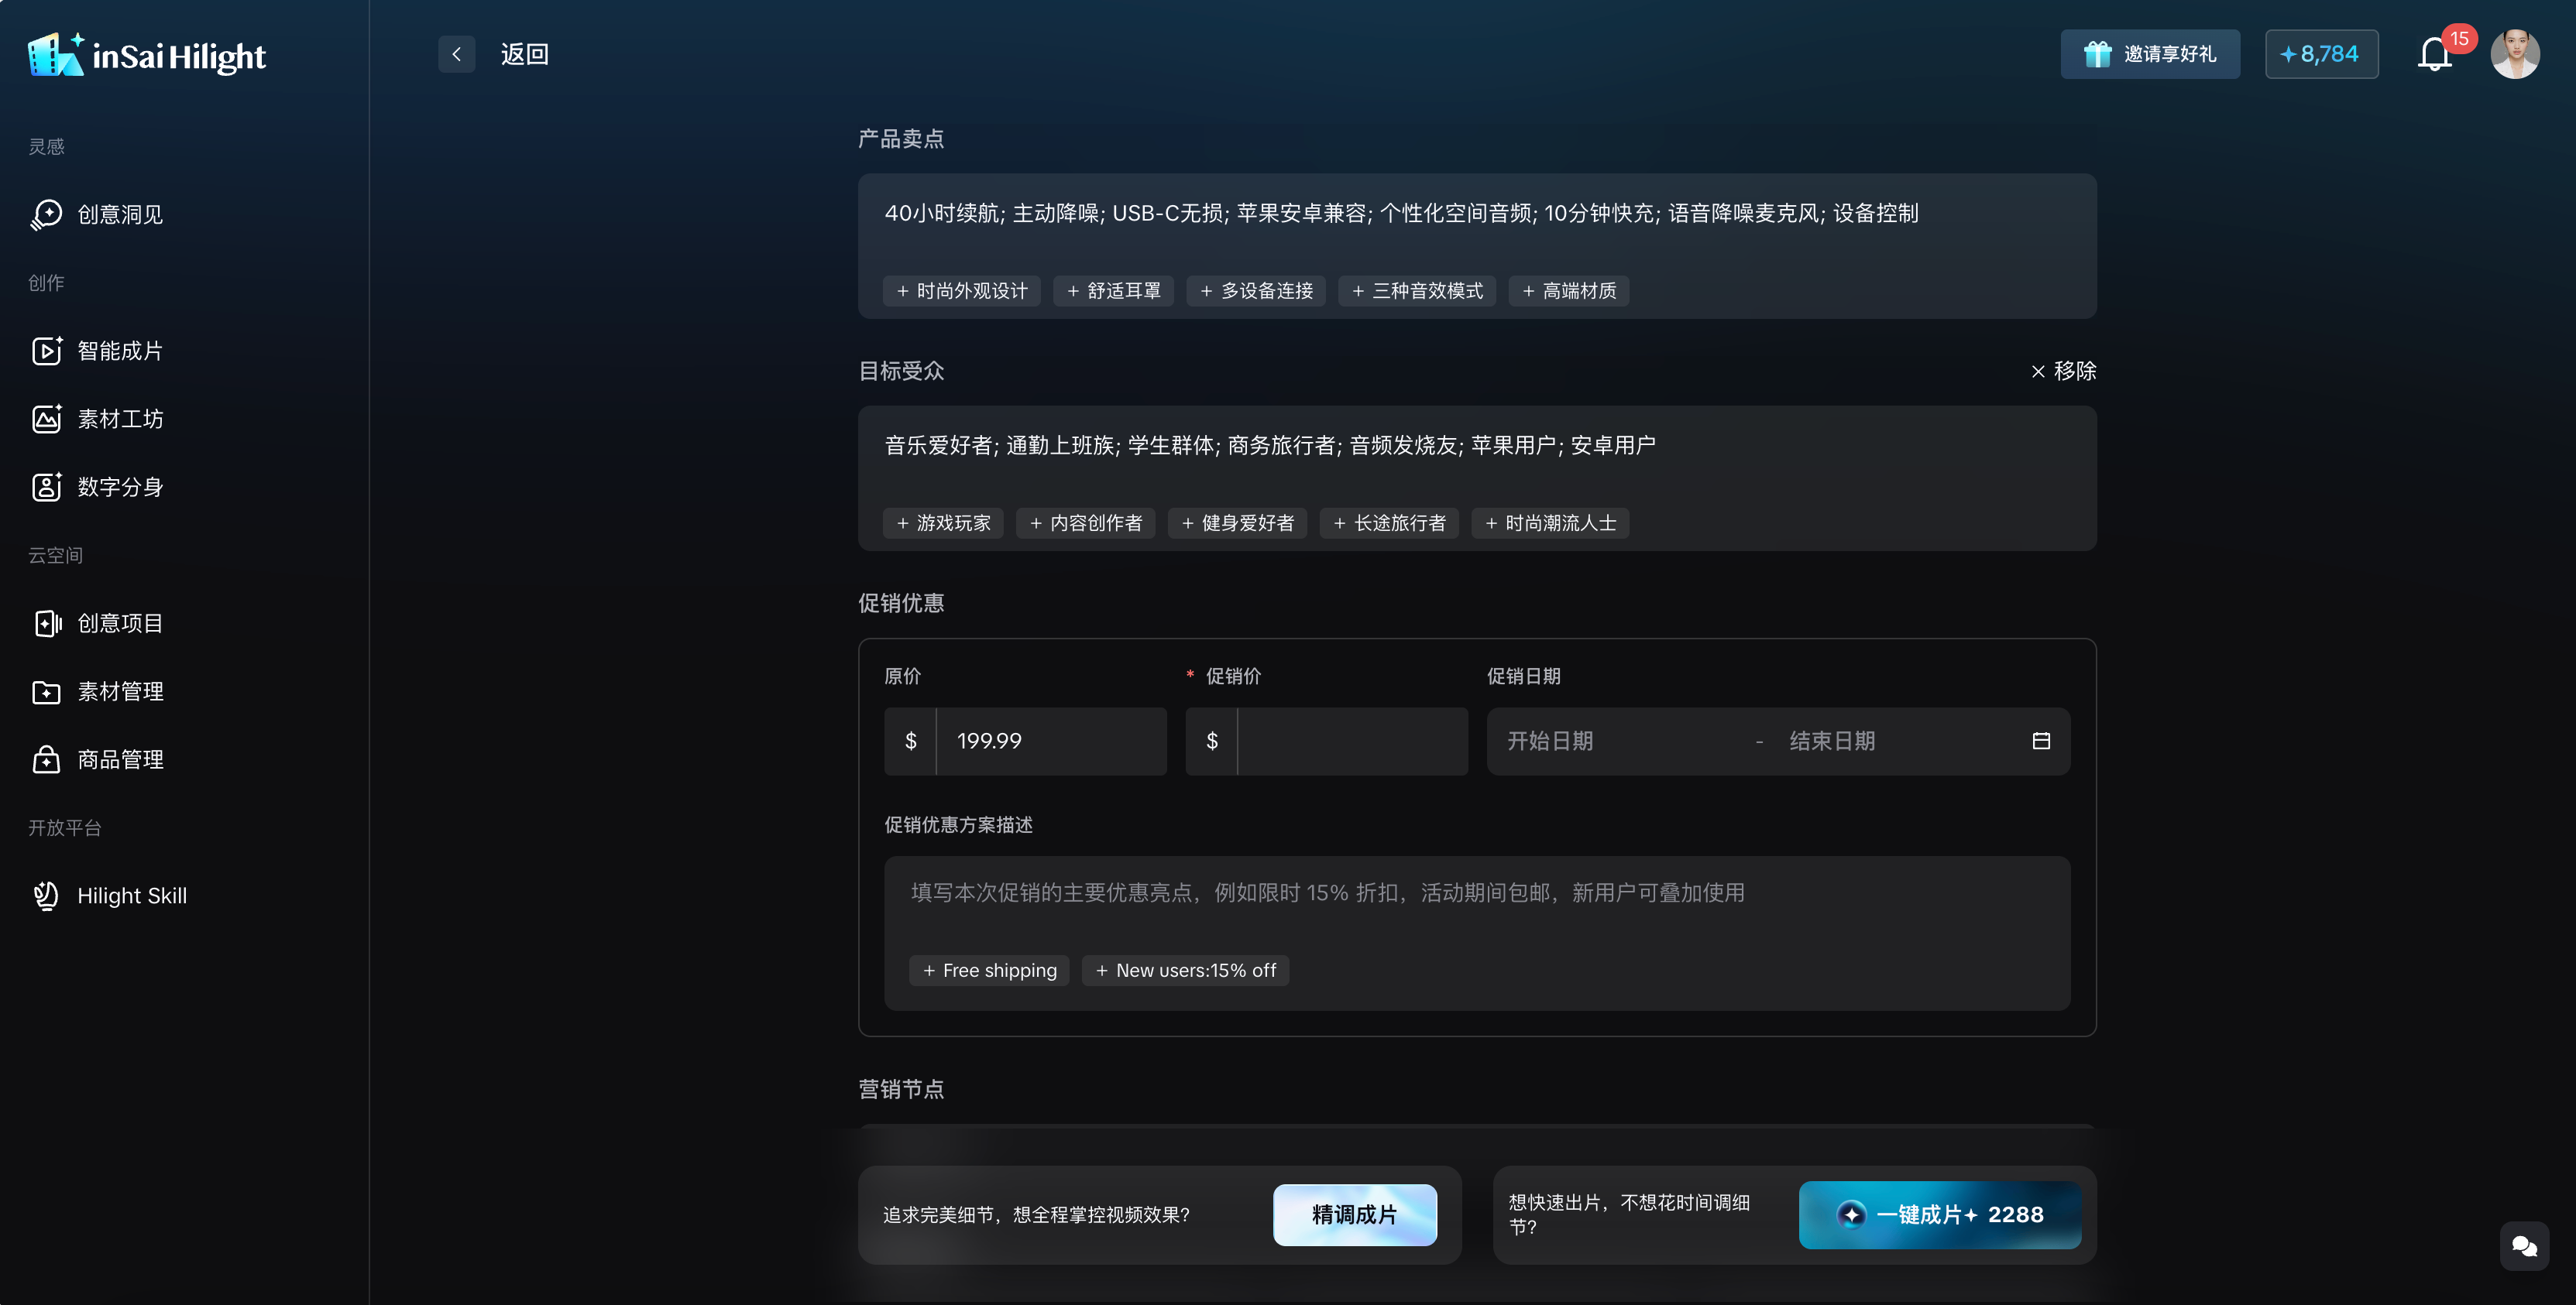Add the 健身爱好者 audience tag
The width and height of the screenshot is (2576, 1305).
[1238, 523]
